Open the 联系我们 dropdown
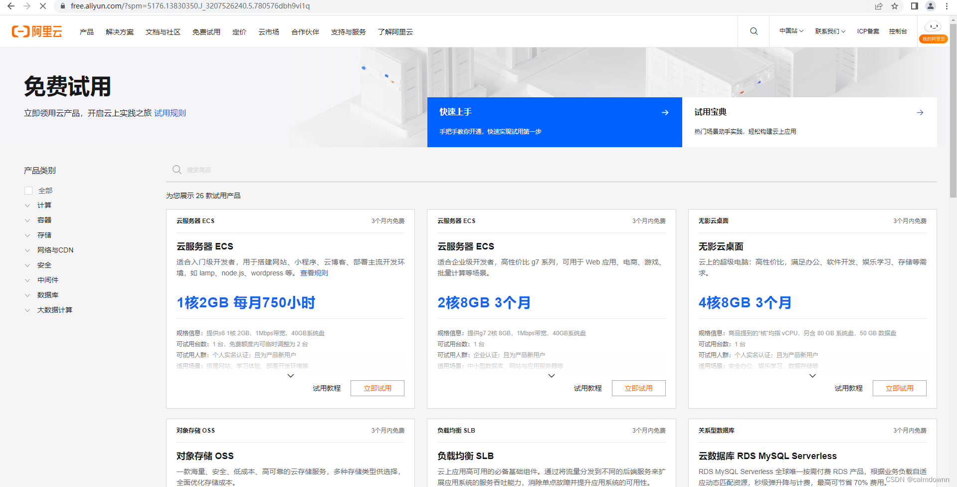 coord(830,31)
